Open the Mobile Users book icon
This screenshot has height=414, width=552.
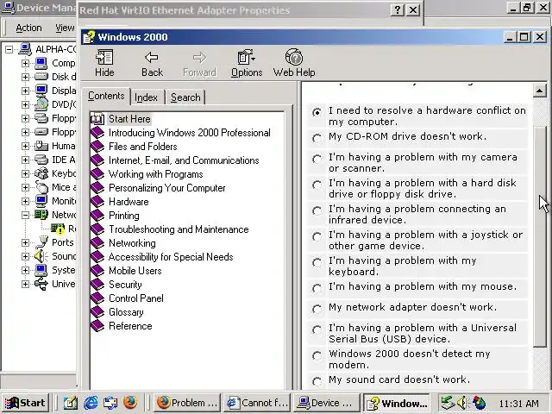click(x=97, y=271)
